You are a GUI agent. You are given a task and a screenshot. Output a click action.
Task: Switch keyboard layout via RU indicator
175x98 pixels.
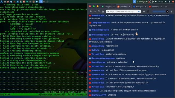(140, 2)
